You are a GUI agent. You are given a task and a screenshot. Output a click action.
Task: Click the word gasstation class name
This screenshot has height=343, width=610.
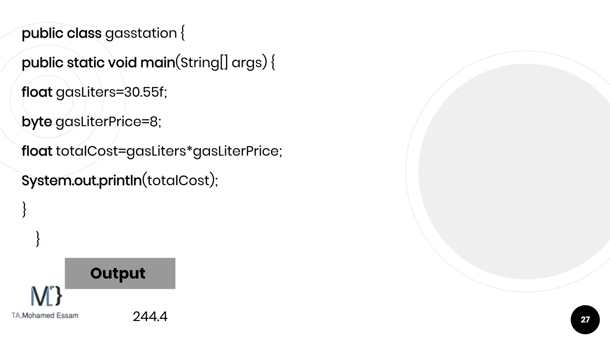[141, 33]
